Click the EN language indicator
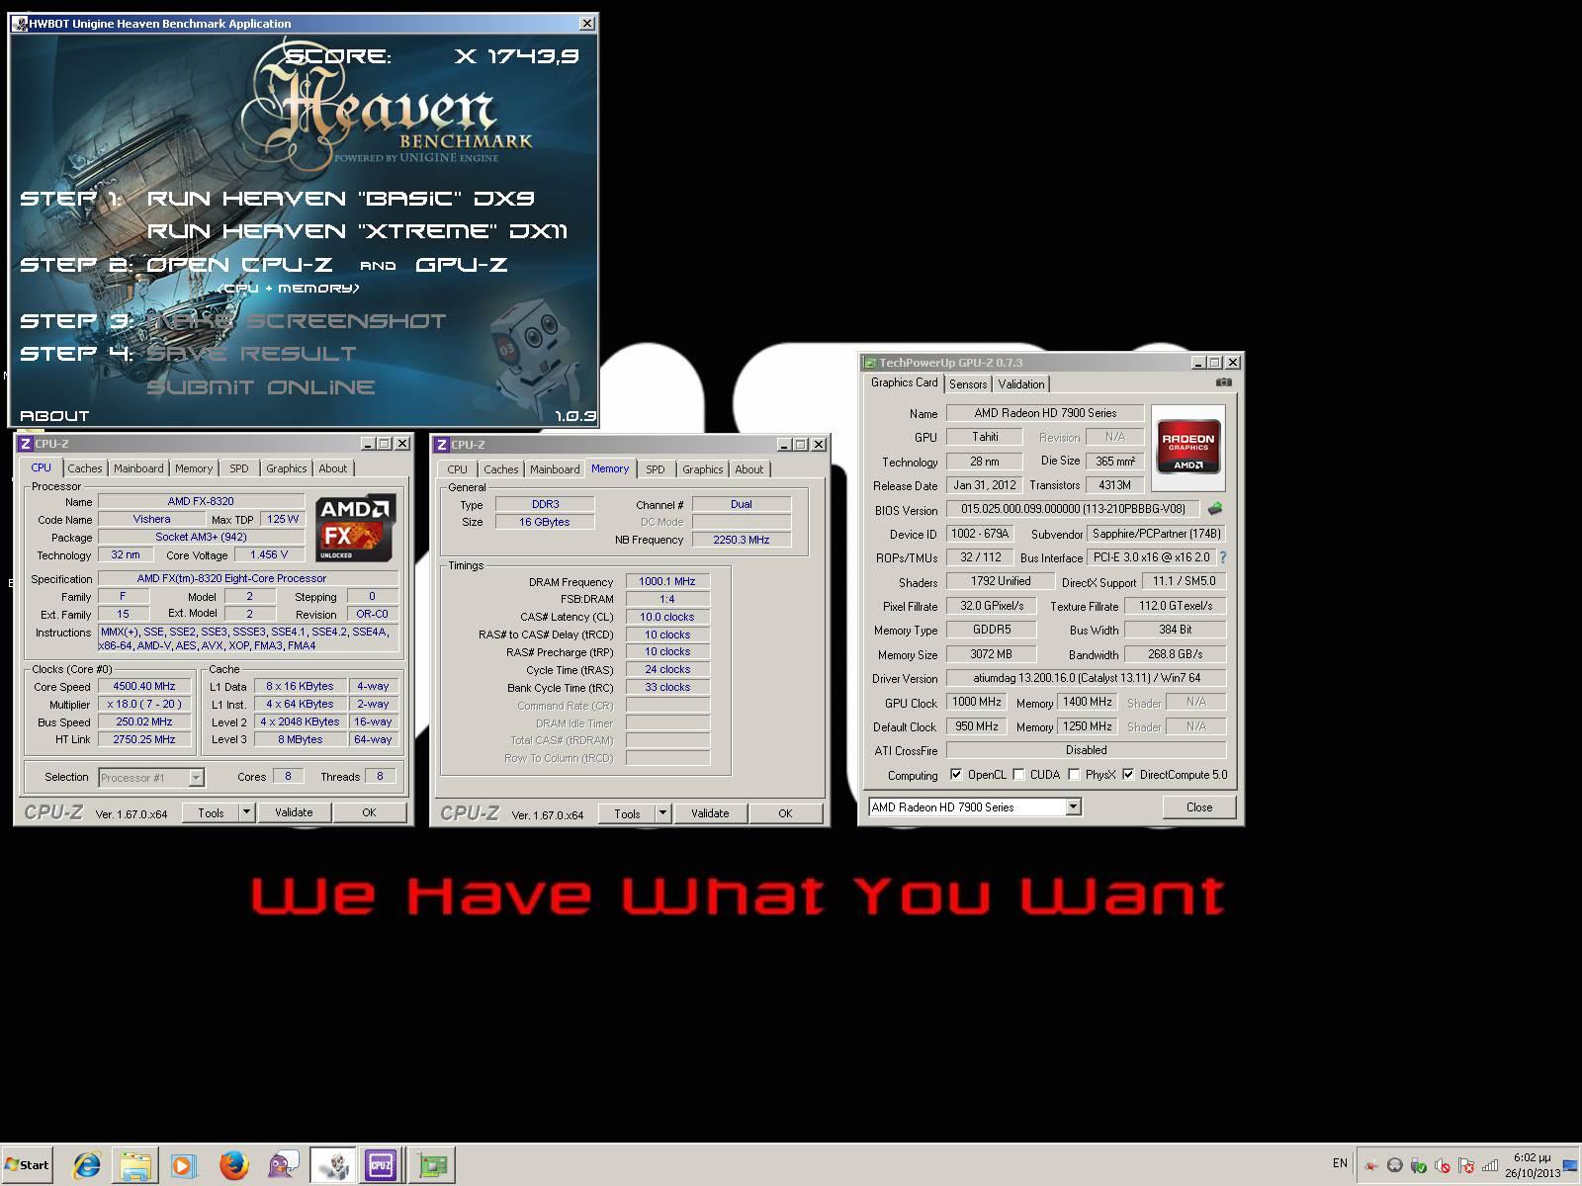This screenshot has height=1186, width=1582. point(1340,1163)
